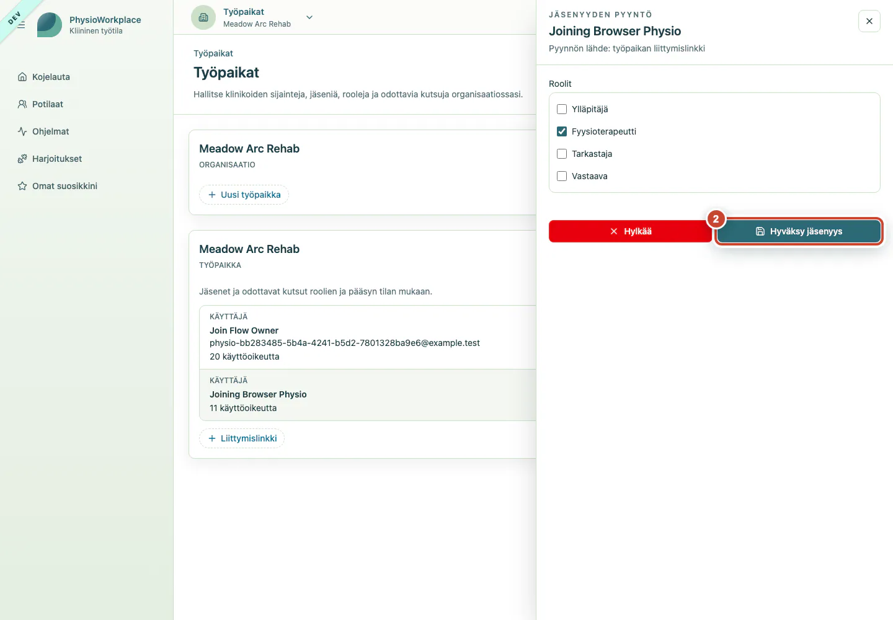Check the Vastaava role box

click(x=562, y=176)
